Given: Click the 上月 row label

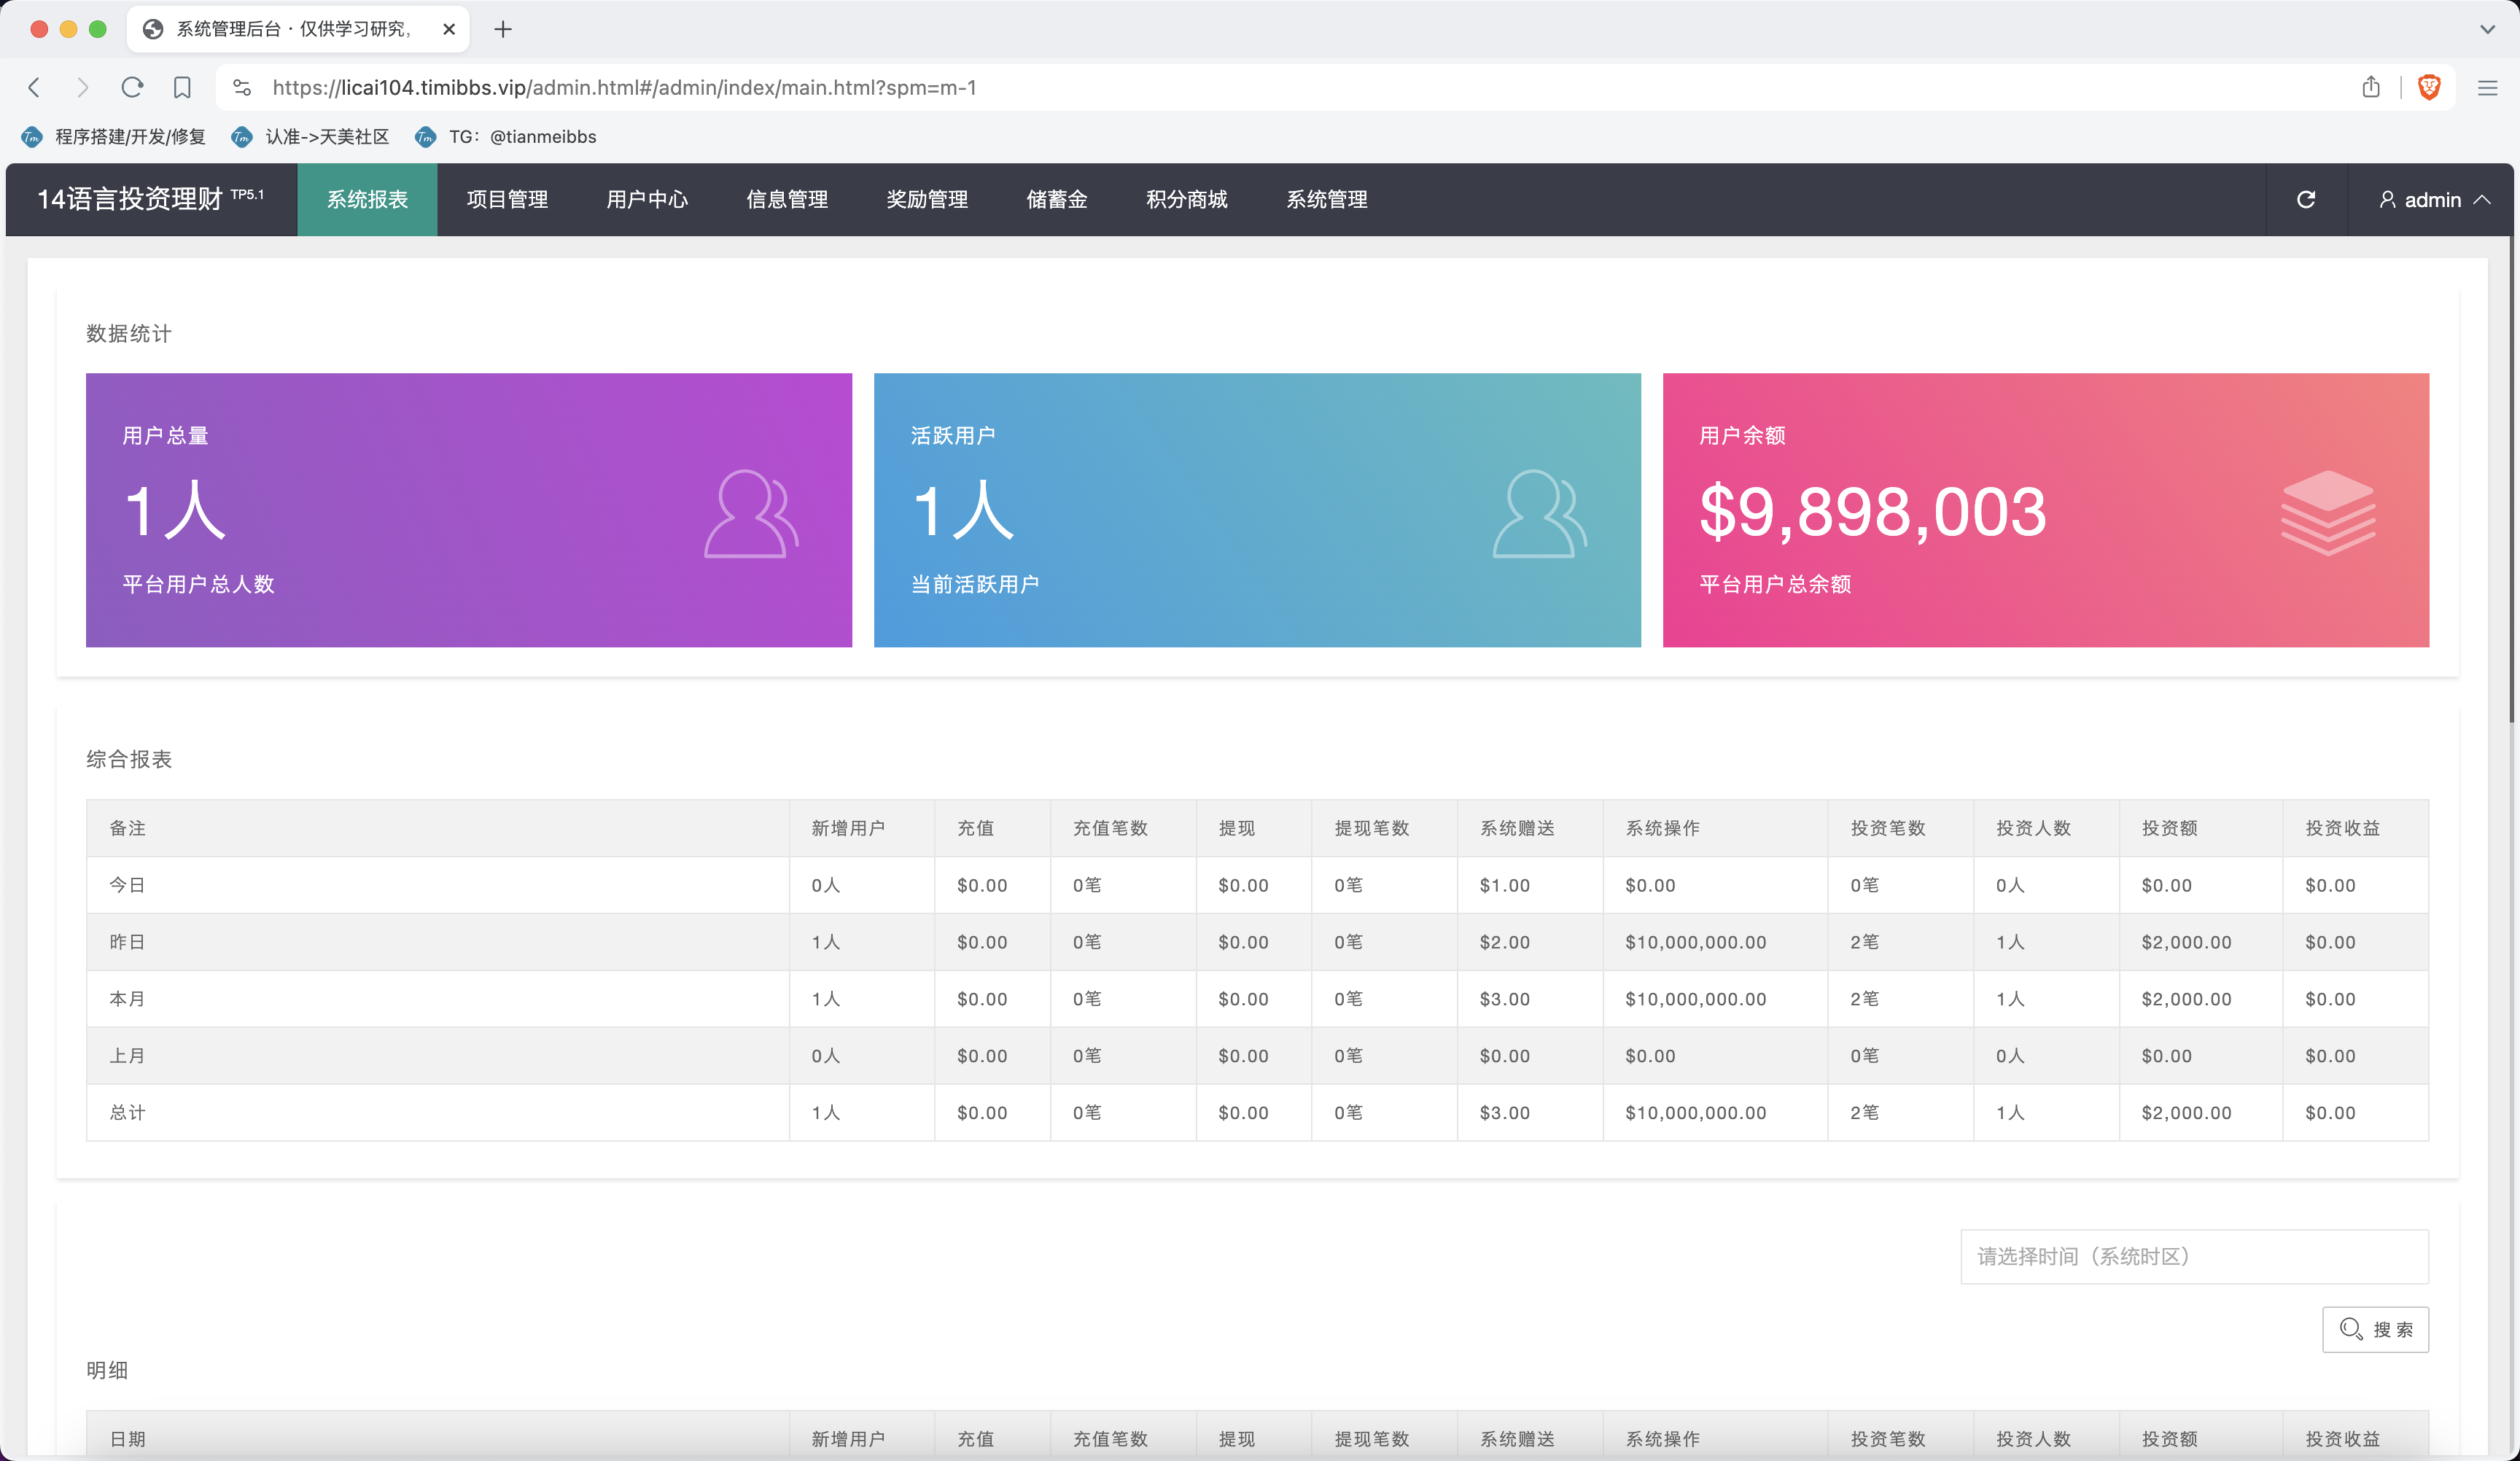Looking at the screenshot, I should tap(127, 1056).
